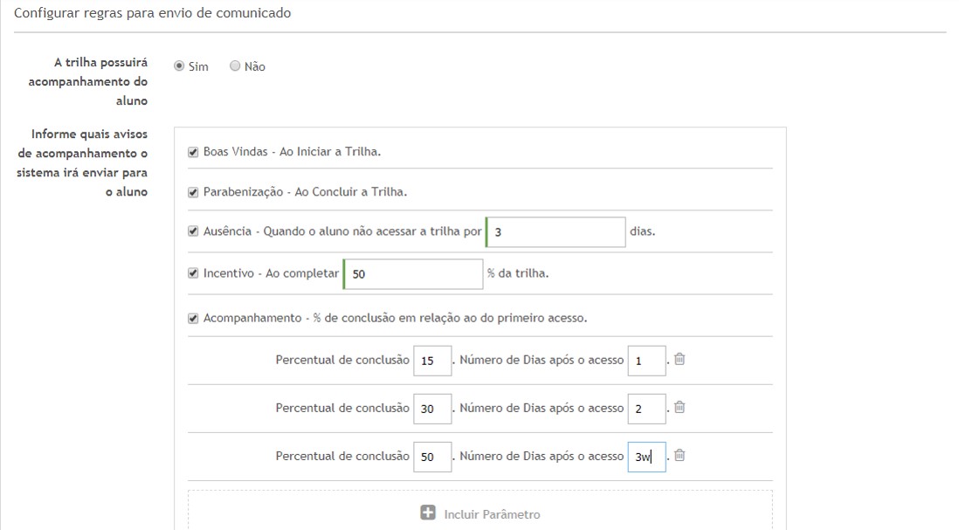Click the days-after-access field containing 3w
The height and width of the screenshot is (530, 959).
(646, 456)
